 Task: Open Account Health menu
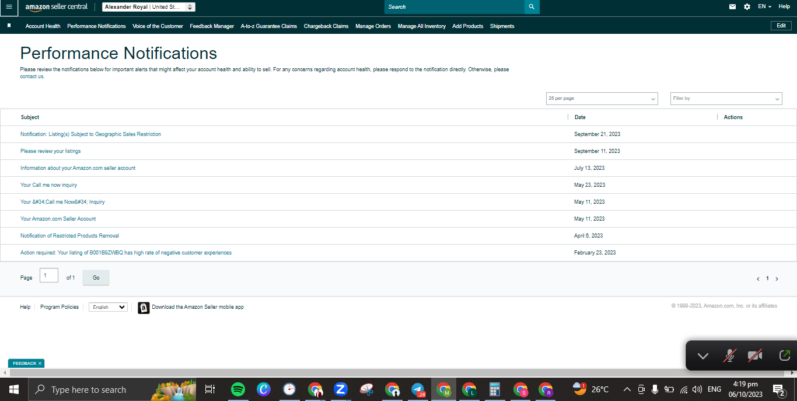click(43, 26)
